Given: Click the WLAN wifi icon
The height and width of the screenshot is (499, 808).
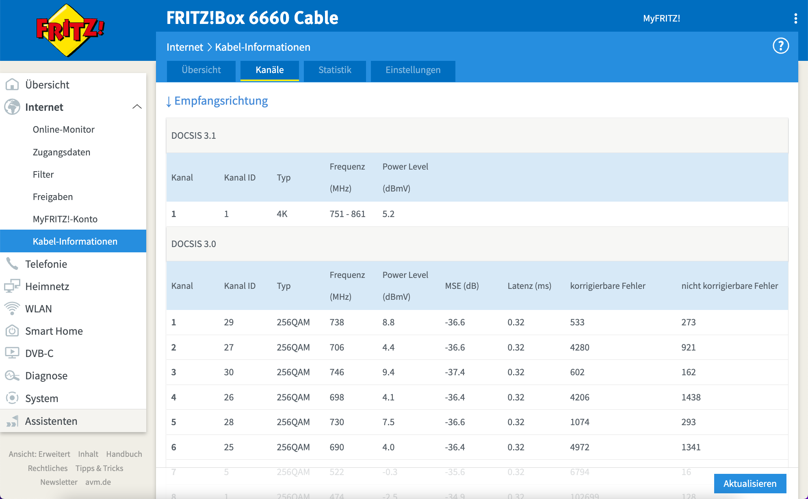Looking at the screenshot, I should (x=12, y=309).
